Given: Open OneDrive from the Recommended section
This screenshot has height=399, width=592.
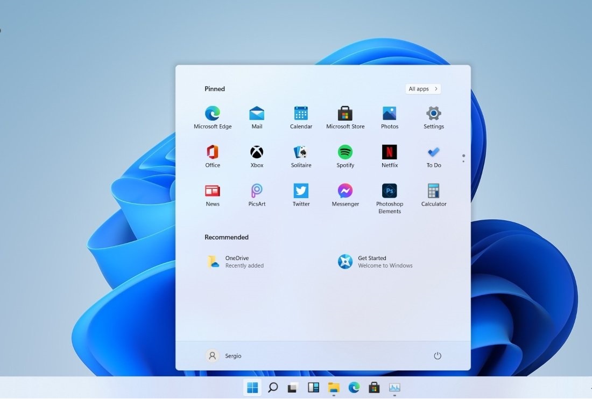Looking at the screenshot, I should click(235, 261).
